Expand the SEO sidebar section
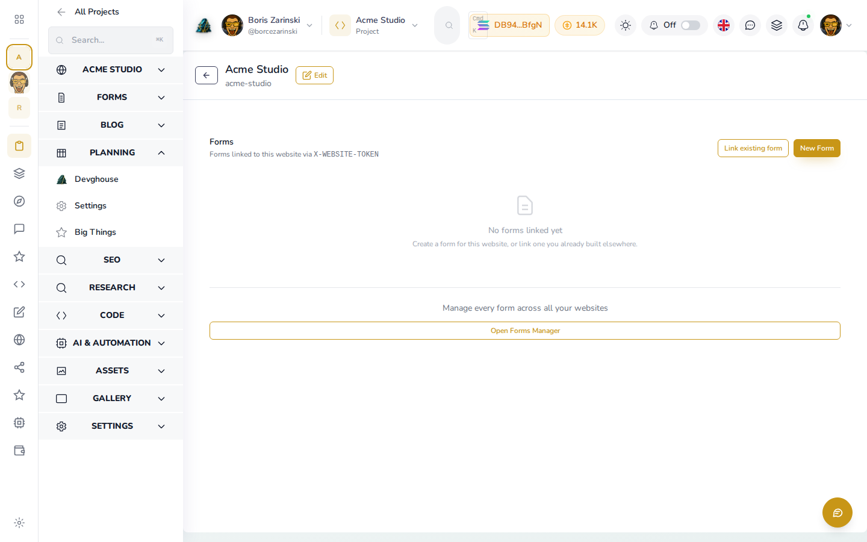This screenshot has width=867, height=542. coord(111,260)
